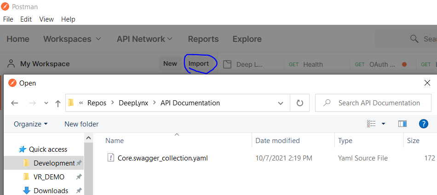Click the Import button in Postman
Screen dimensions: 437x195
pos(199,63)
